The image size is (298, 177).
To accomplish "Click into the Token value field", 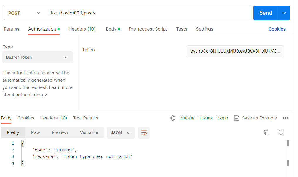I will (x=235, y=51).
